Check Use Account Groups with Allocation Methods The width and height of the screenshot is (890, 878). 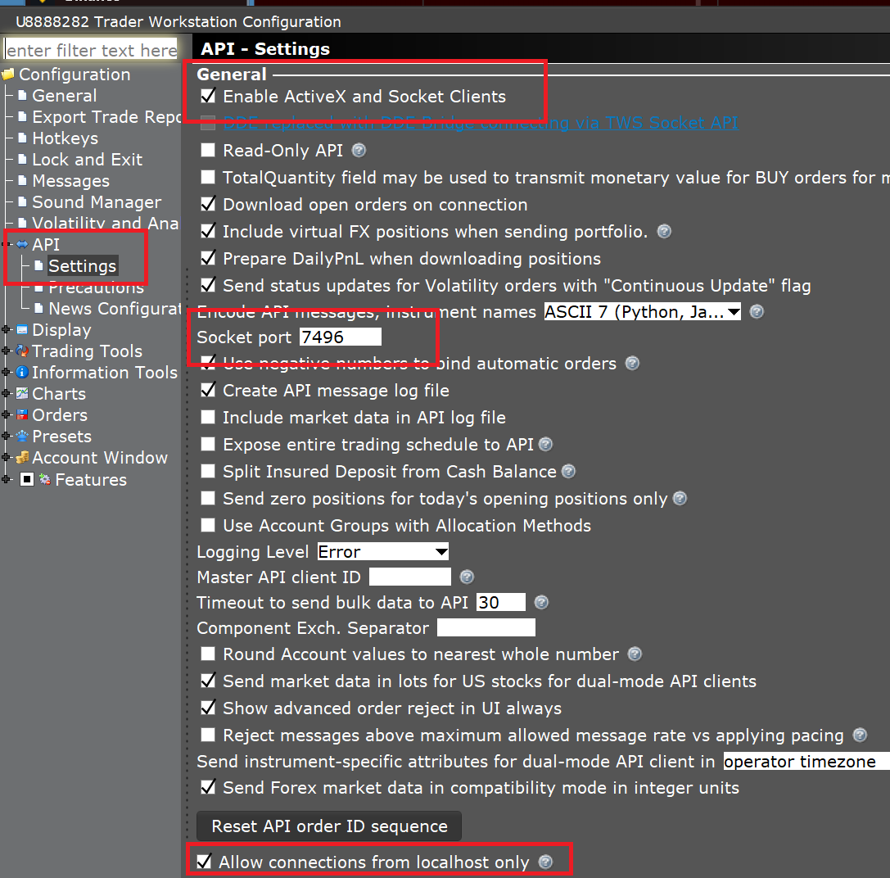tap(208, 525)
